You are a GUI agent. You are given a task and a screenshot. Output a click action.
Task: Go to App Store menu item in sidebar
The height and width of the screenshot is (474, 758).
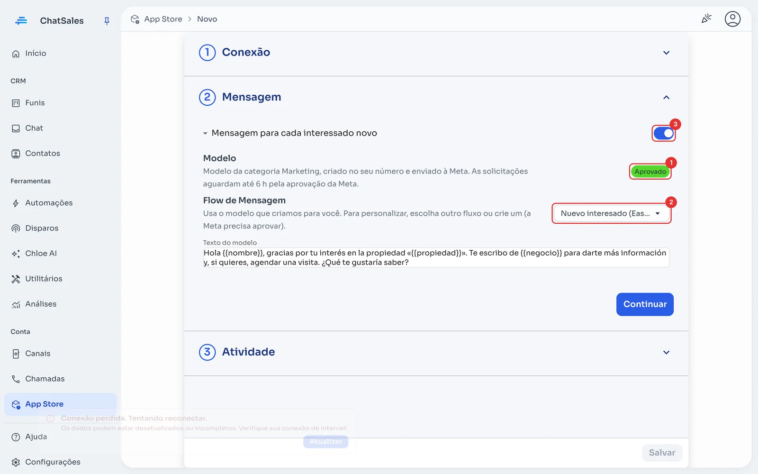61,404
